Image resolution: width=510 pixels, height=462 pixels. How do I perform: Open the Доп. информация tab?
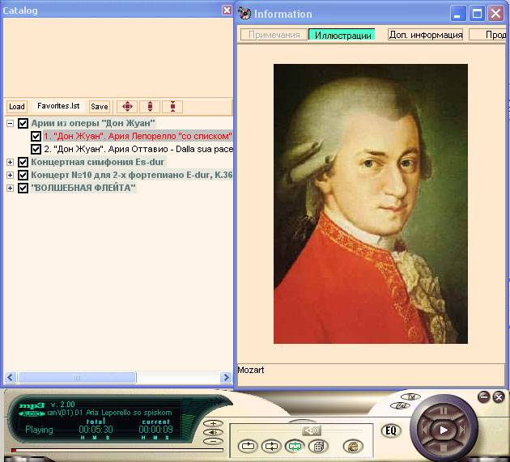tap(426, 35)
